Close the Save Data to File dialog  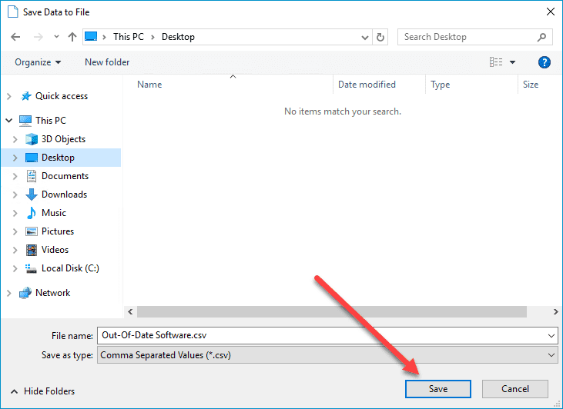550,12
